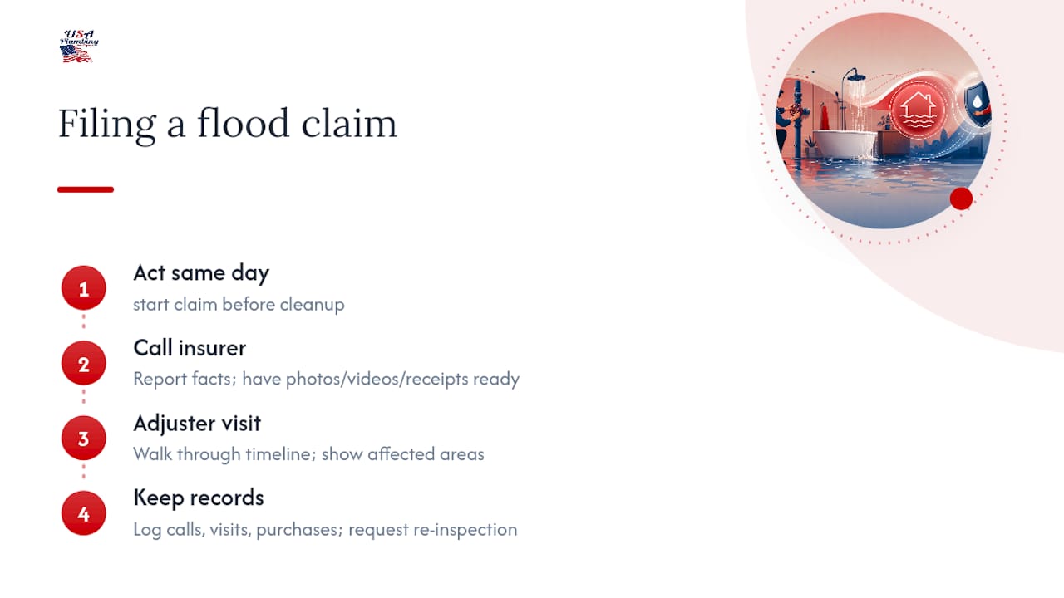This screenshot has height=598, width=1064.
Task: Click "Walk through timeline; show affected areas" text
Action: tap(308, 454)
